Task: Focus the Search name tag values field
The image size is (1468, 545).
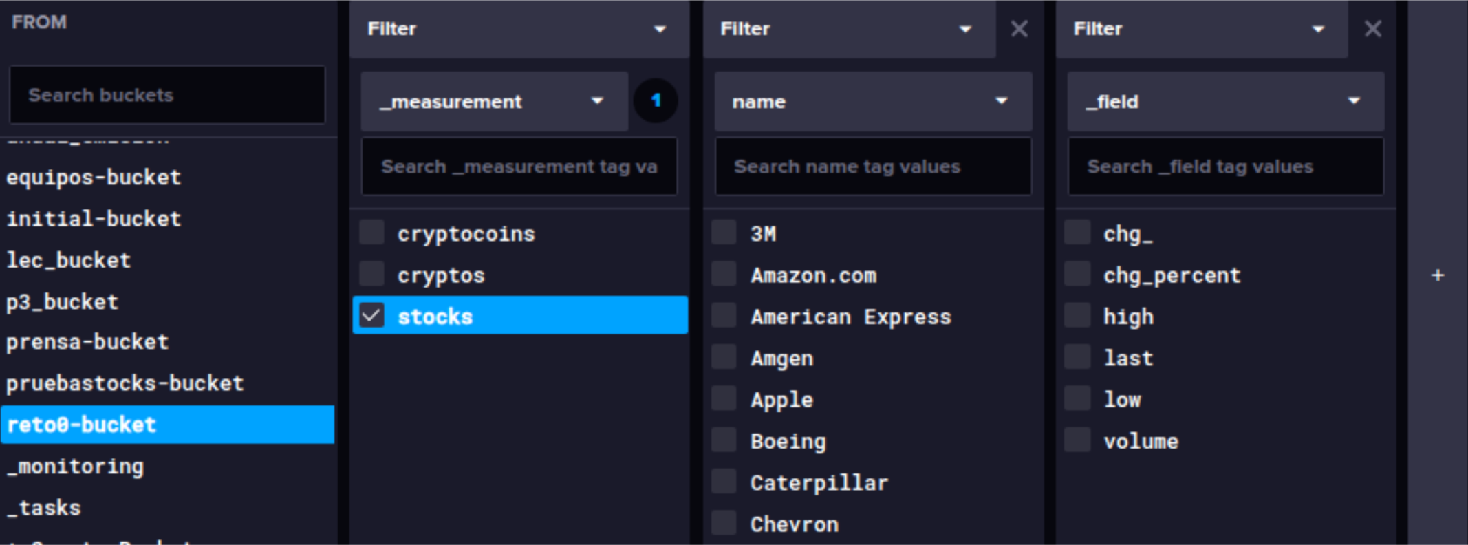Action: tap(872, 167)
